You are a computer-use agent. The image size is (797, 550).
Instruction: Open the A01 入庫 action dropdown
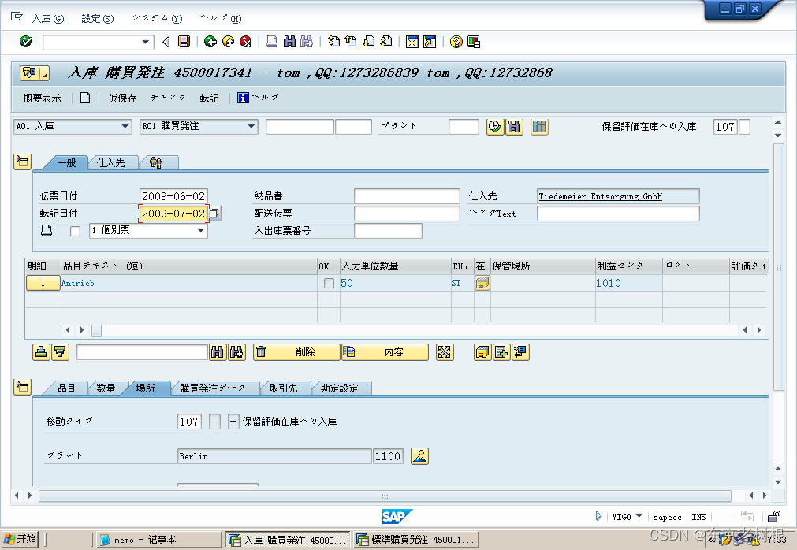tap(125, 127)
